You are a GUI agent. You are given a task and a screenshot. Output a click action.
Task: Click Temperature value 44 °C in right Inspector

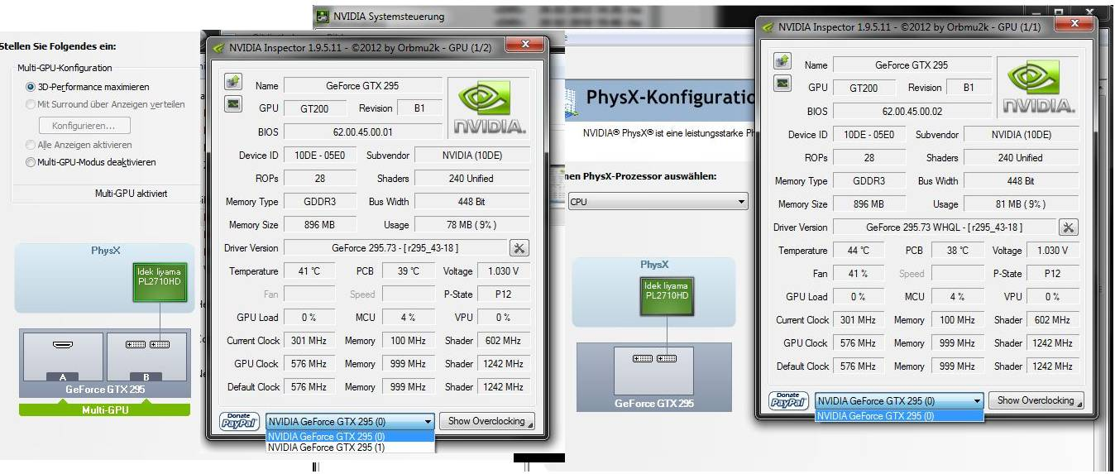[858, 251]
